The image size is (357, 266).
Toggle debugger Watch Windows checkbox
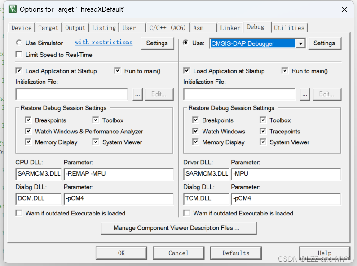click(x=196, y=131)
